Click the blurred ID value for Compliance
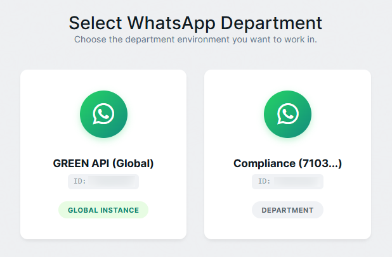 coord(297,182)
